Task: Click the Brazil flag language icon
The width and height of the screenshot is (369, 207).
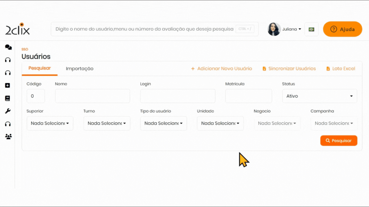Action: 311,29
